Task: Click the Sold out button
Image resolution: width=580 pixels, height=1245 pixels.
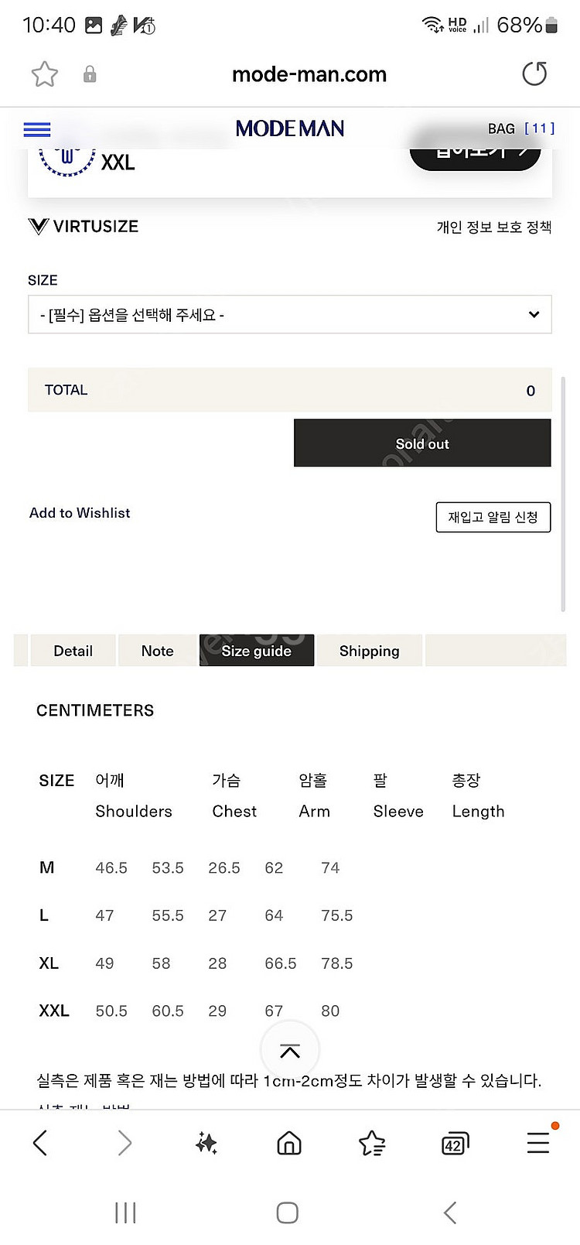Action: point(422,443)
